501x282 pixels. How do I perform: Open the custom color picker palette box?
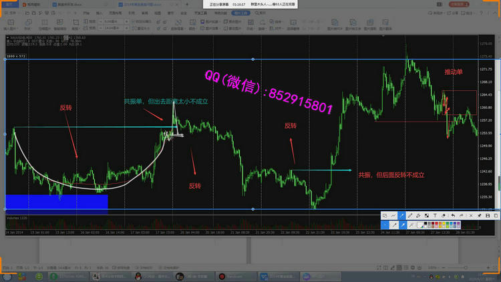(420, 225)
